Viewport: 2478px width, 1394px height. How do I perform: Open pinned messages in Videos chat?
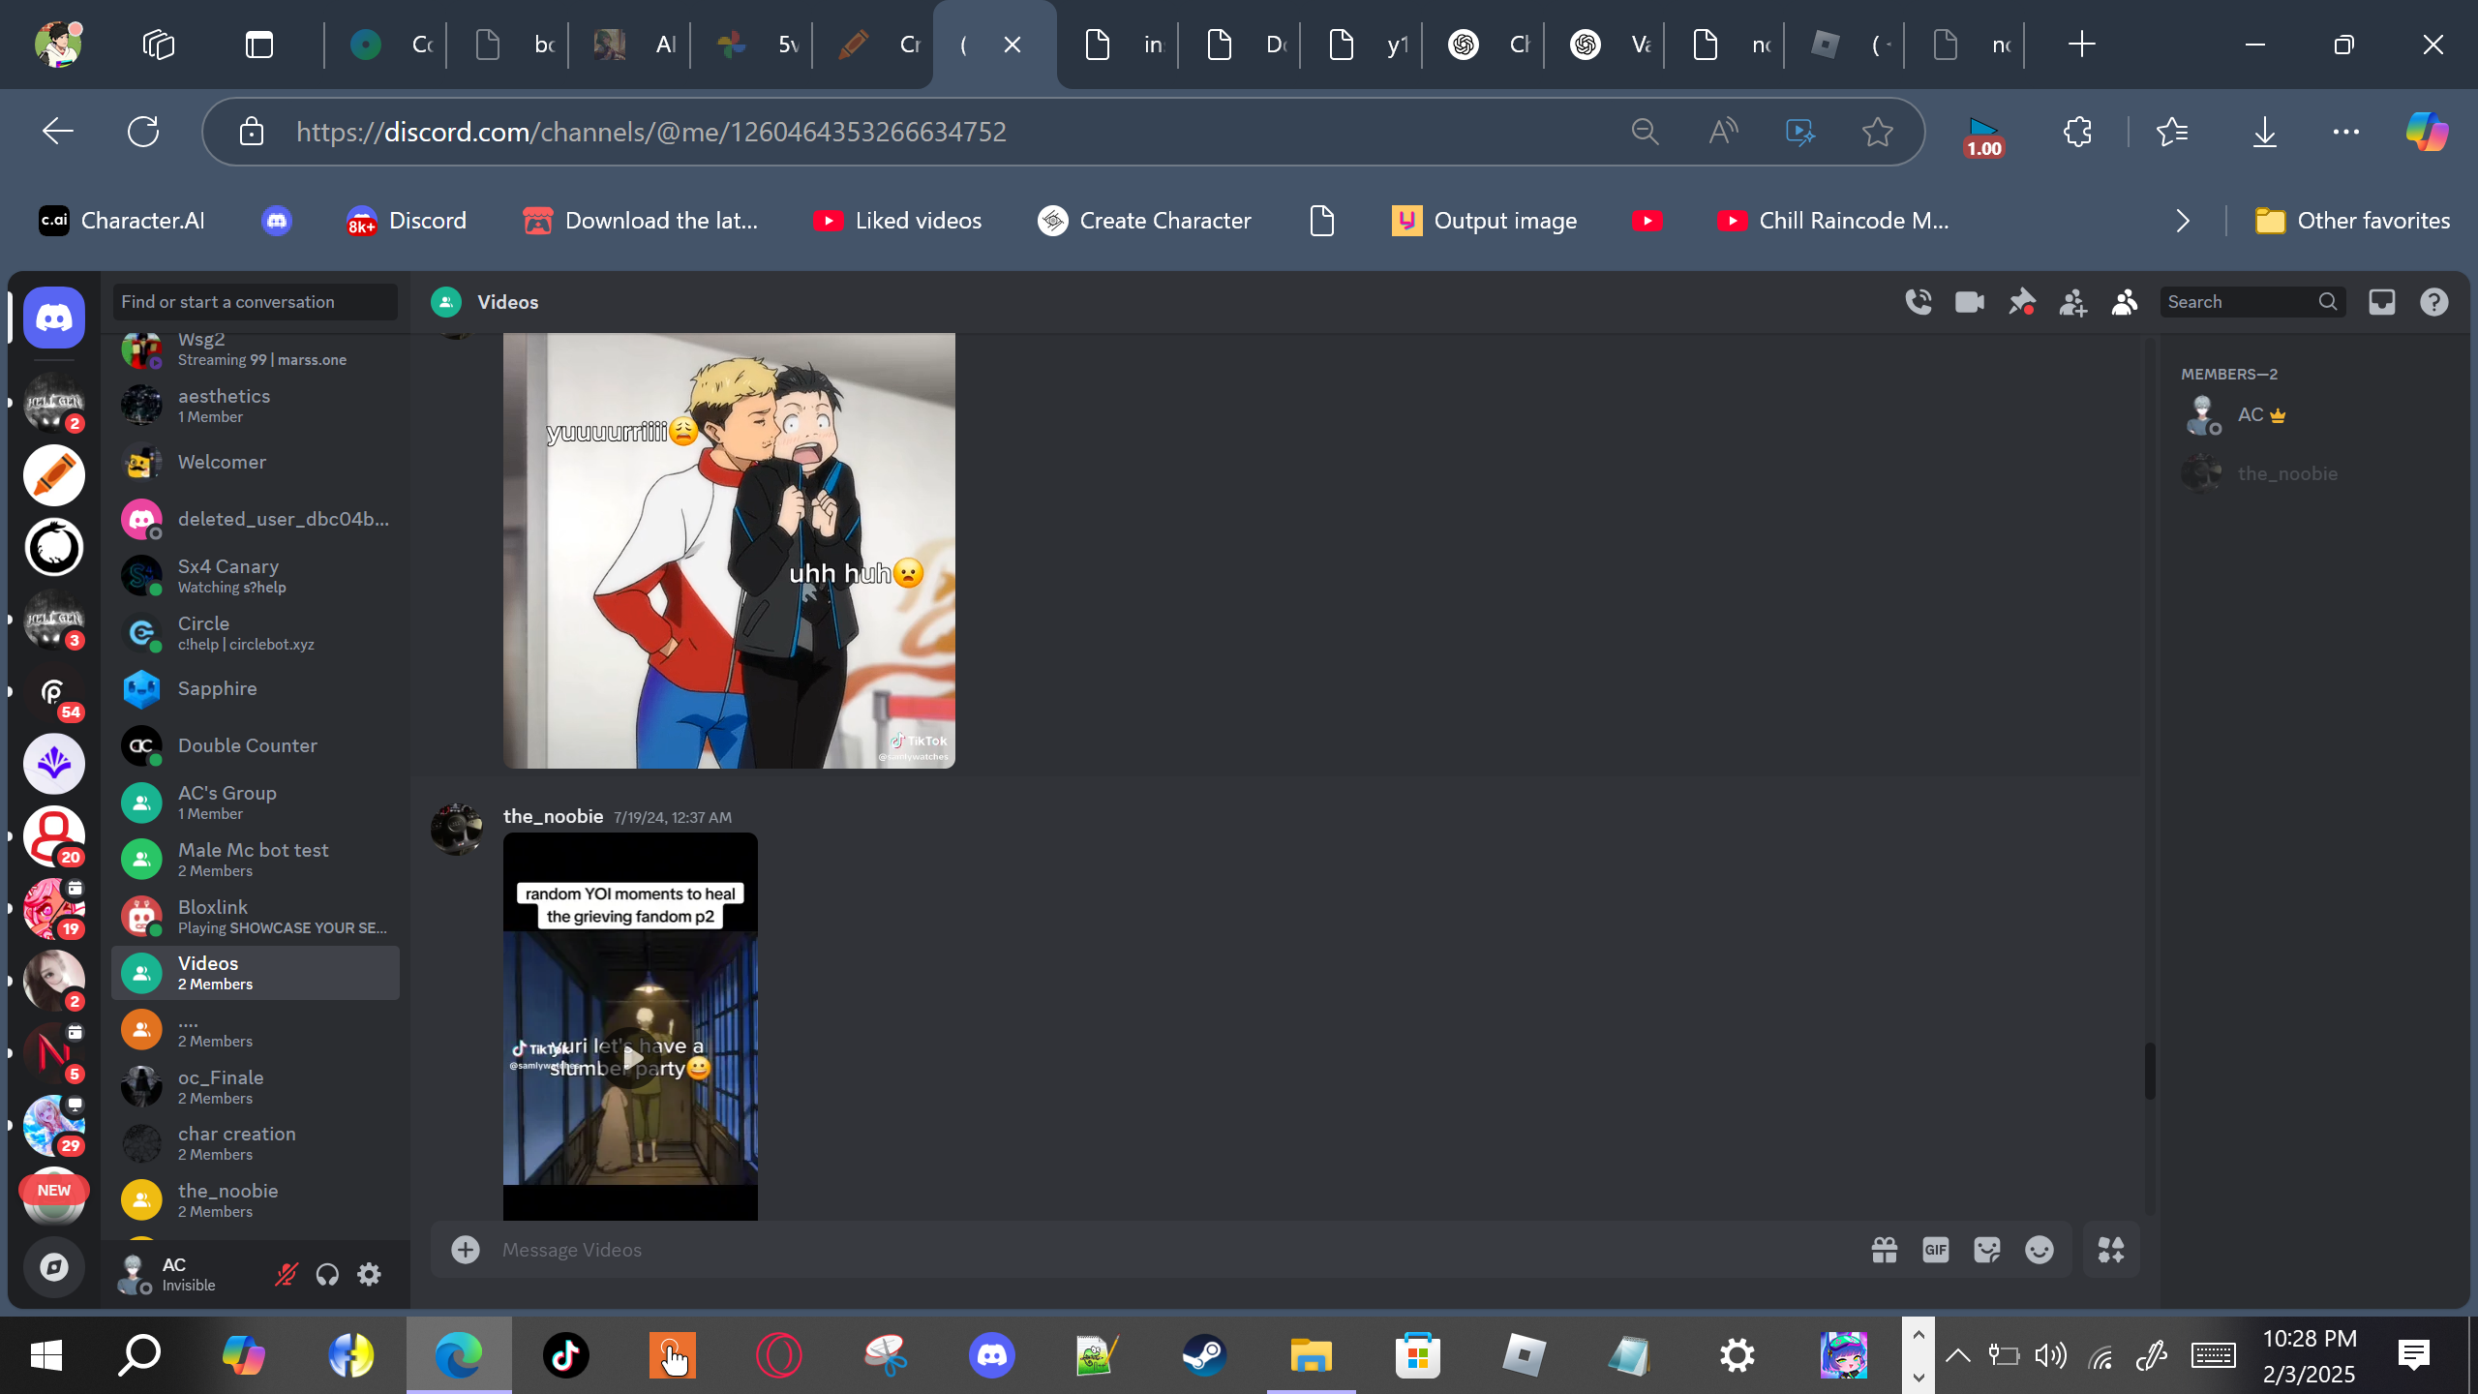pos(2021,302)
